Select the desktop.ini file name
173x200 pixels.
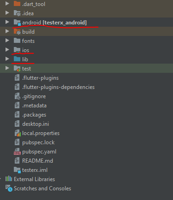click(36, 124)
